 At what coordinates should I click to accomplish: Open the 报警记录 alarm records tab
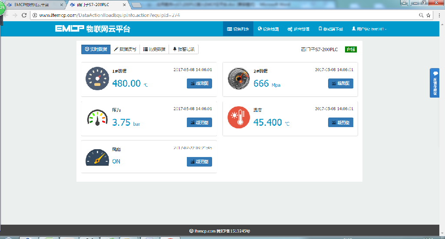tap(184, 49)
